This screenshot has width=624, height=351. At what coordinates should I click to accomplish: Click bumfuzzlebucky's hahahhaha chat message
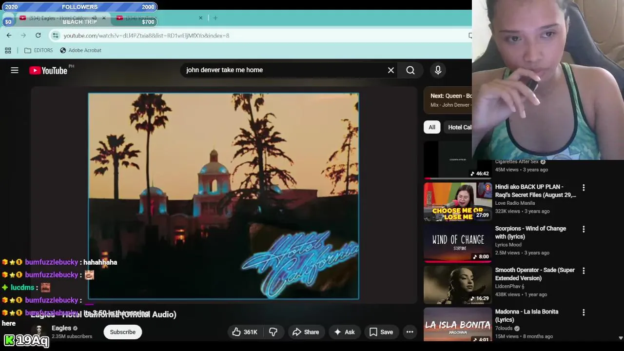(x=100, y=262)
